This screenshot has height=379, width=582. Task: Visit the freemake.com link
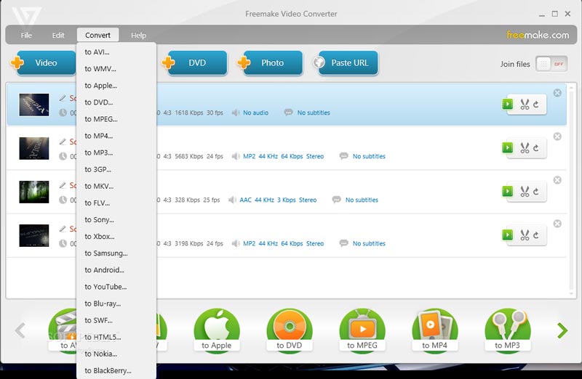[x=538, y=35]
